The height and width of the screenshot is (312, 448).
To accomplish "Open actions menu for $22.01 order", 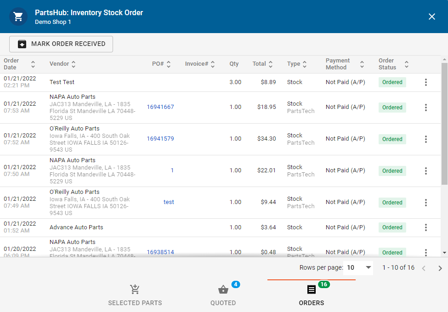I will point(425,171).
